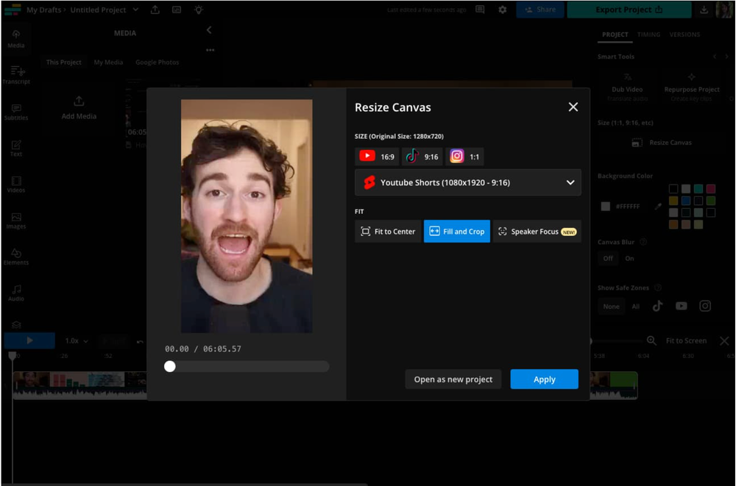Image resolution: width=736 pixels, height=486 pixels.
Task: Open the Audio panel in sidebar
Action: (x=15, y=292)
